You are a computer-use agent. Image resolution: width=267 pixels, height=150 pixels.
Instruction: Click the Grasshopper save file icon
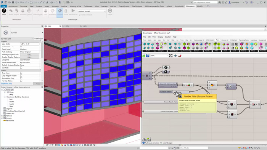click(148, 56)
